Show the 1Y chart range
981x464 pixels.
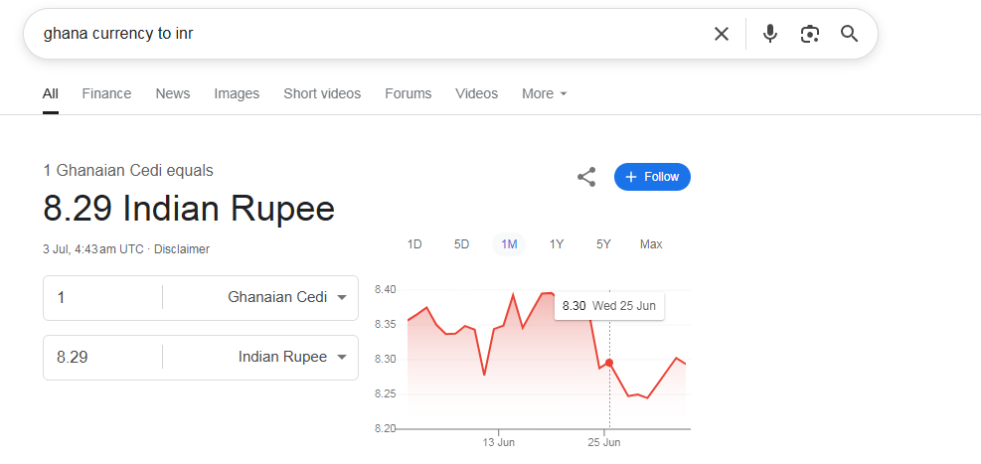(557, 244)
